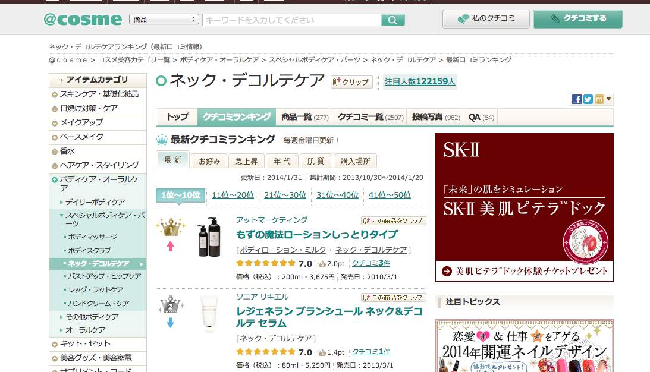Select the 購入場所 ranking tab
This screenshot has height=372, width=650.
pos(355,161)
